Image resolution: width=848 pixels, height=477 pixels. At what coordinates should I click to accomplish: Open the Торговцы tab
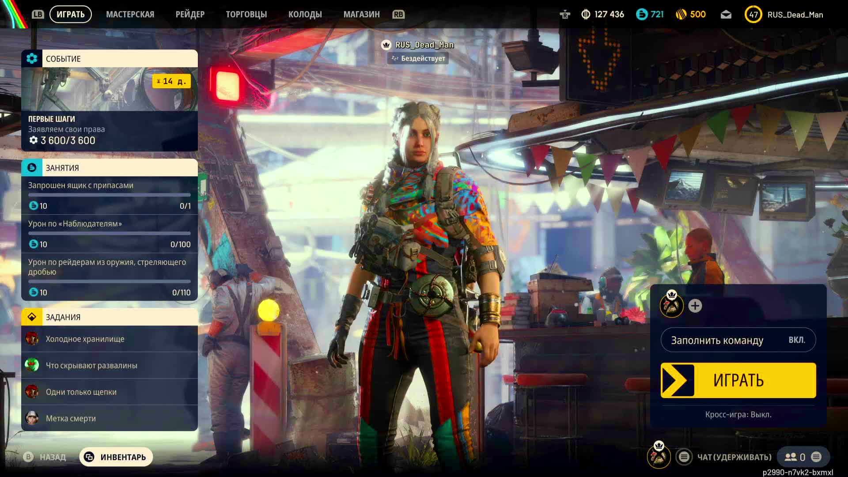(246, 15)
